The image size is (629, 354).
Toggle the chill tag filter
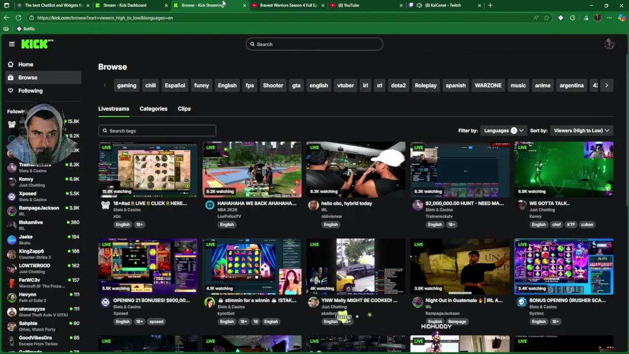tap(150, 86)
